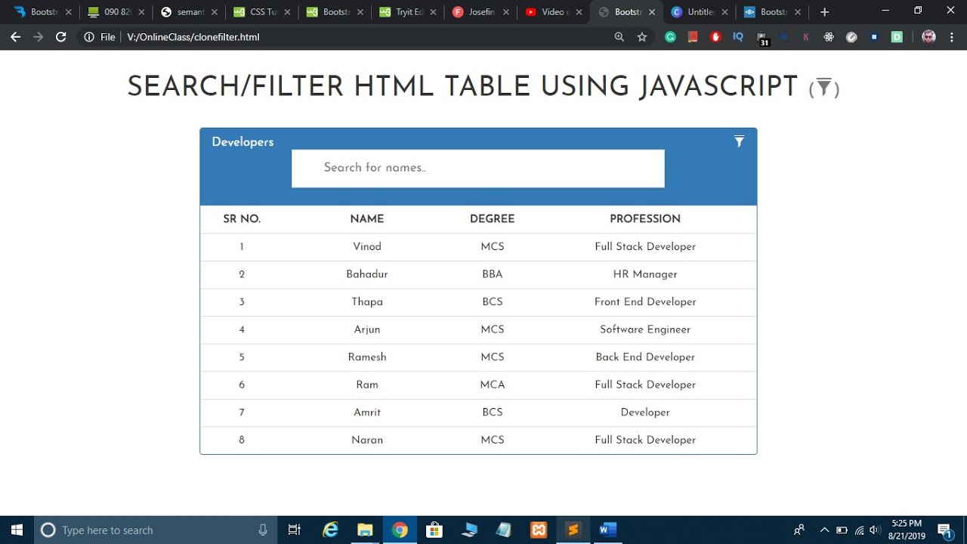Click the red AdBlock hand extension icon

tap(715, 37)
